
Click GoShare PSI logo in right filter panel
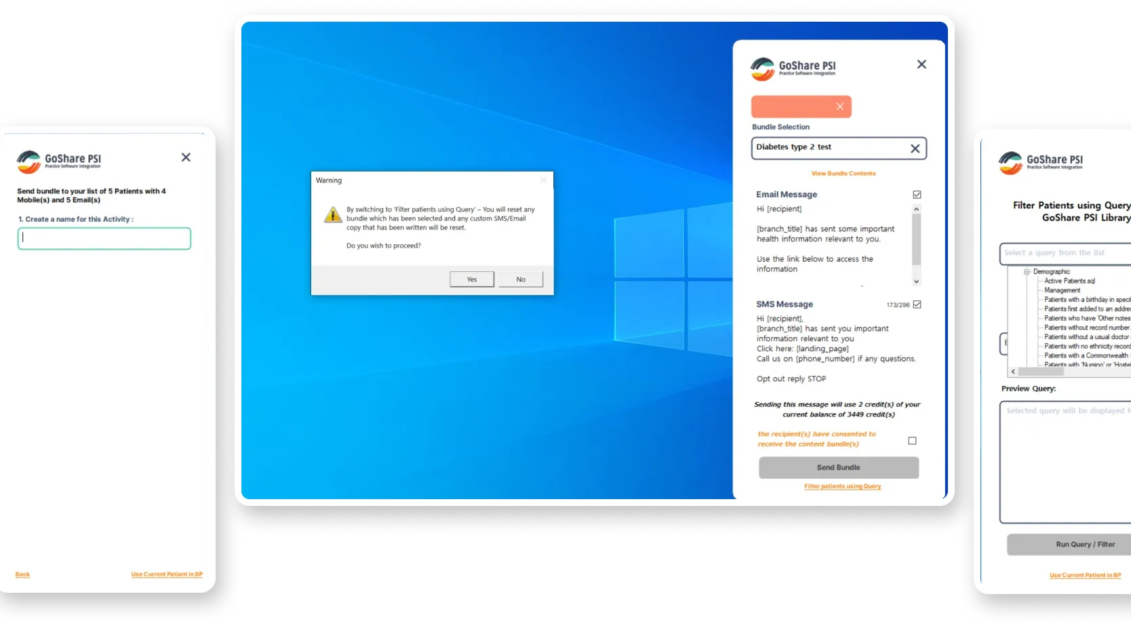(x=1041, y=163)
